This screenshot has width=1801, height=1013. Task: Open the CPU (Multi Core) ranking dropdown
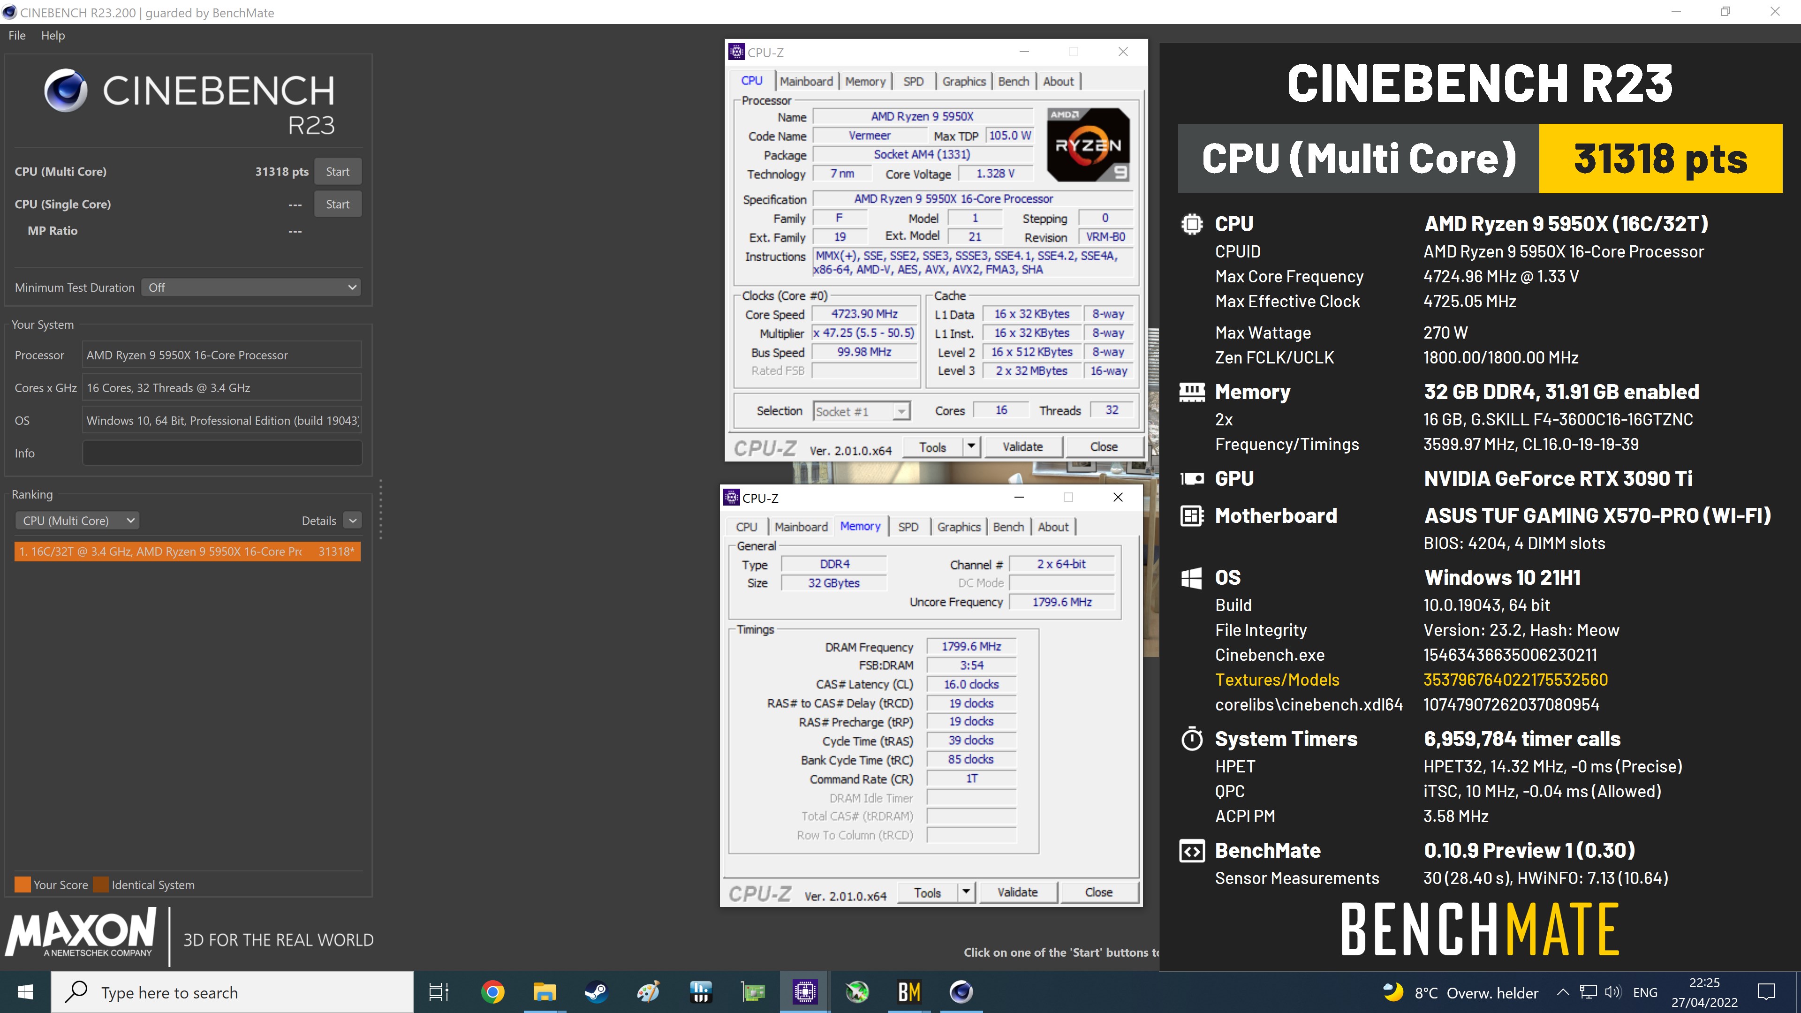click(x=77, y=521)
